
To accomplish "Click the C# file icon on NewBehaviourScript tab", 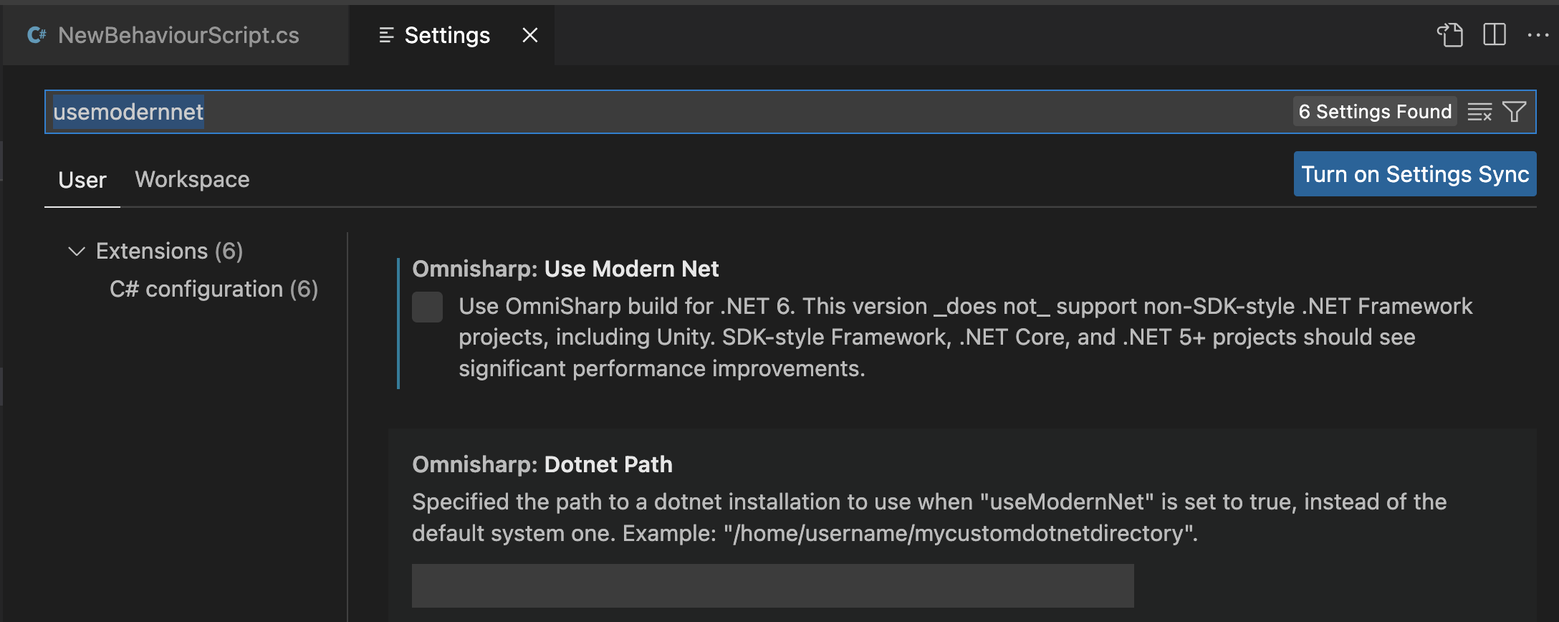I will (x=37, y=35).
